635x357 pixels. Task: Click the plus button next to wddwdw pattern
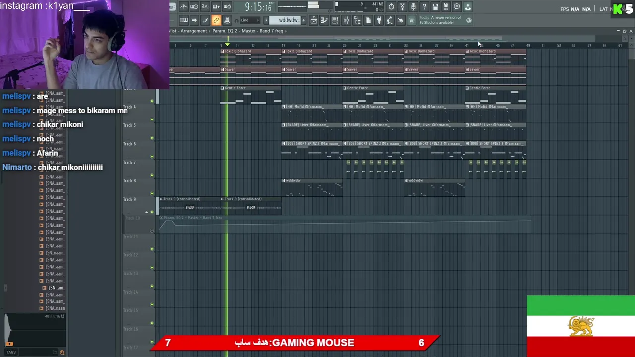click(x=303, y=20)
